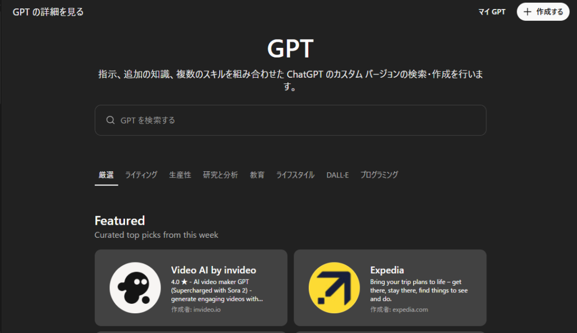Click the Expedia yellow arrow icon
The width and height of the screenshot is (577, 333).
pos(335,287)
